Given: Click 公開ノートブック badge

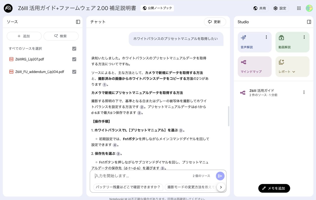Looking at the screenshot, I should [157, 8].
